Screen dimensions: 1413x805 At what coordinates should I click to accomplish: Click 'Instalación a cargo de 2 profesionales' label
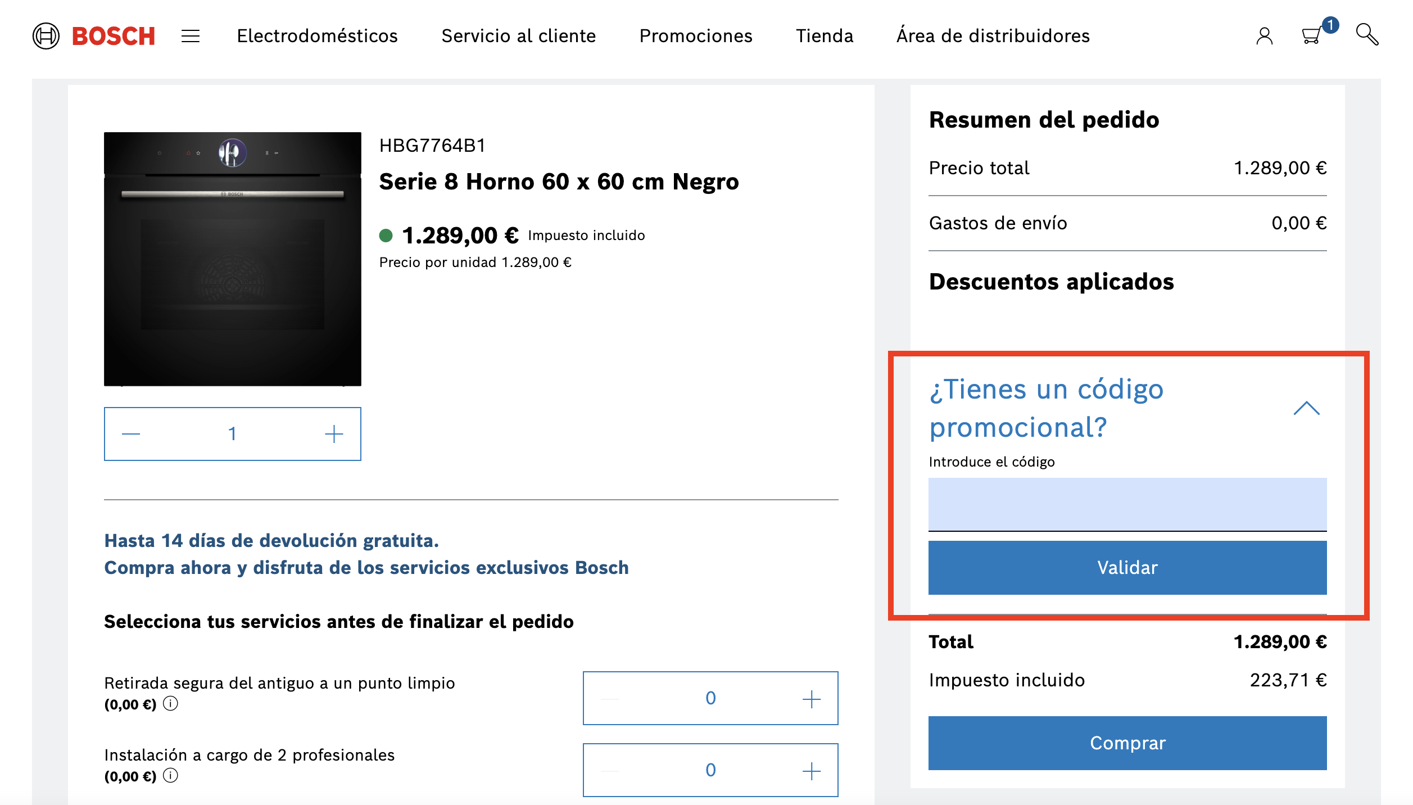coord(249,755)
